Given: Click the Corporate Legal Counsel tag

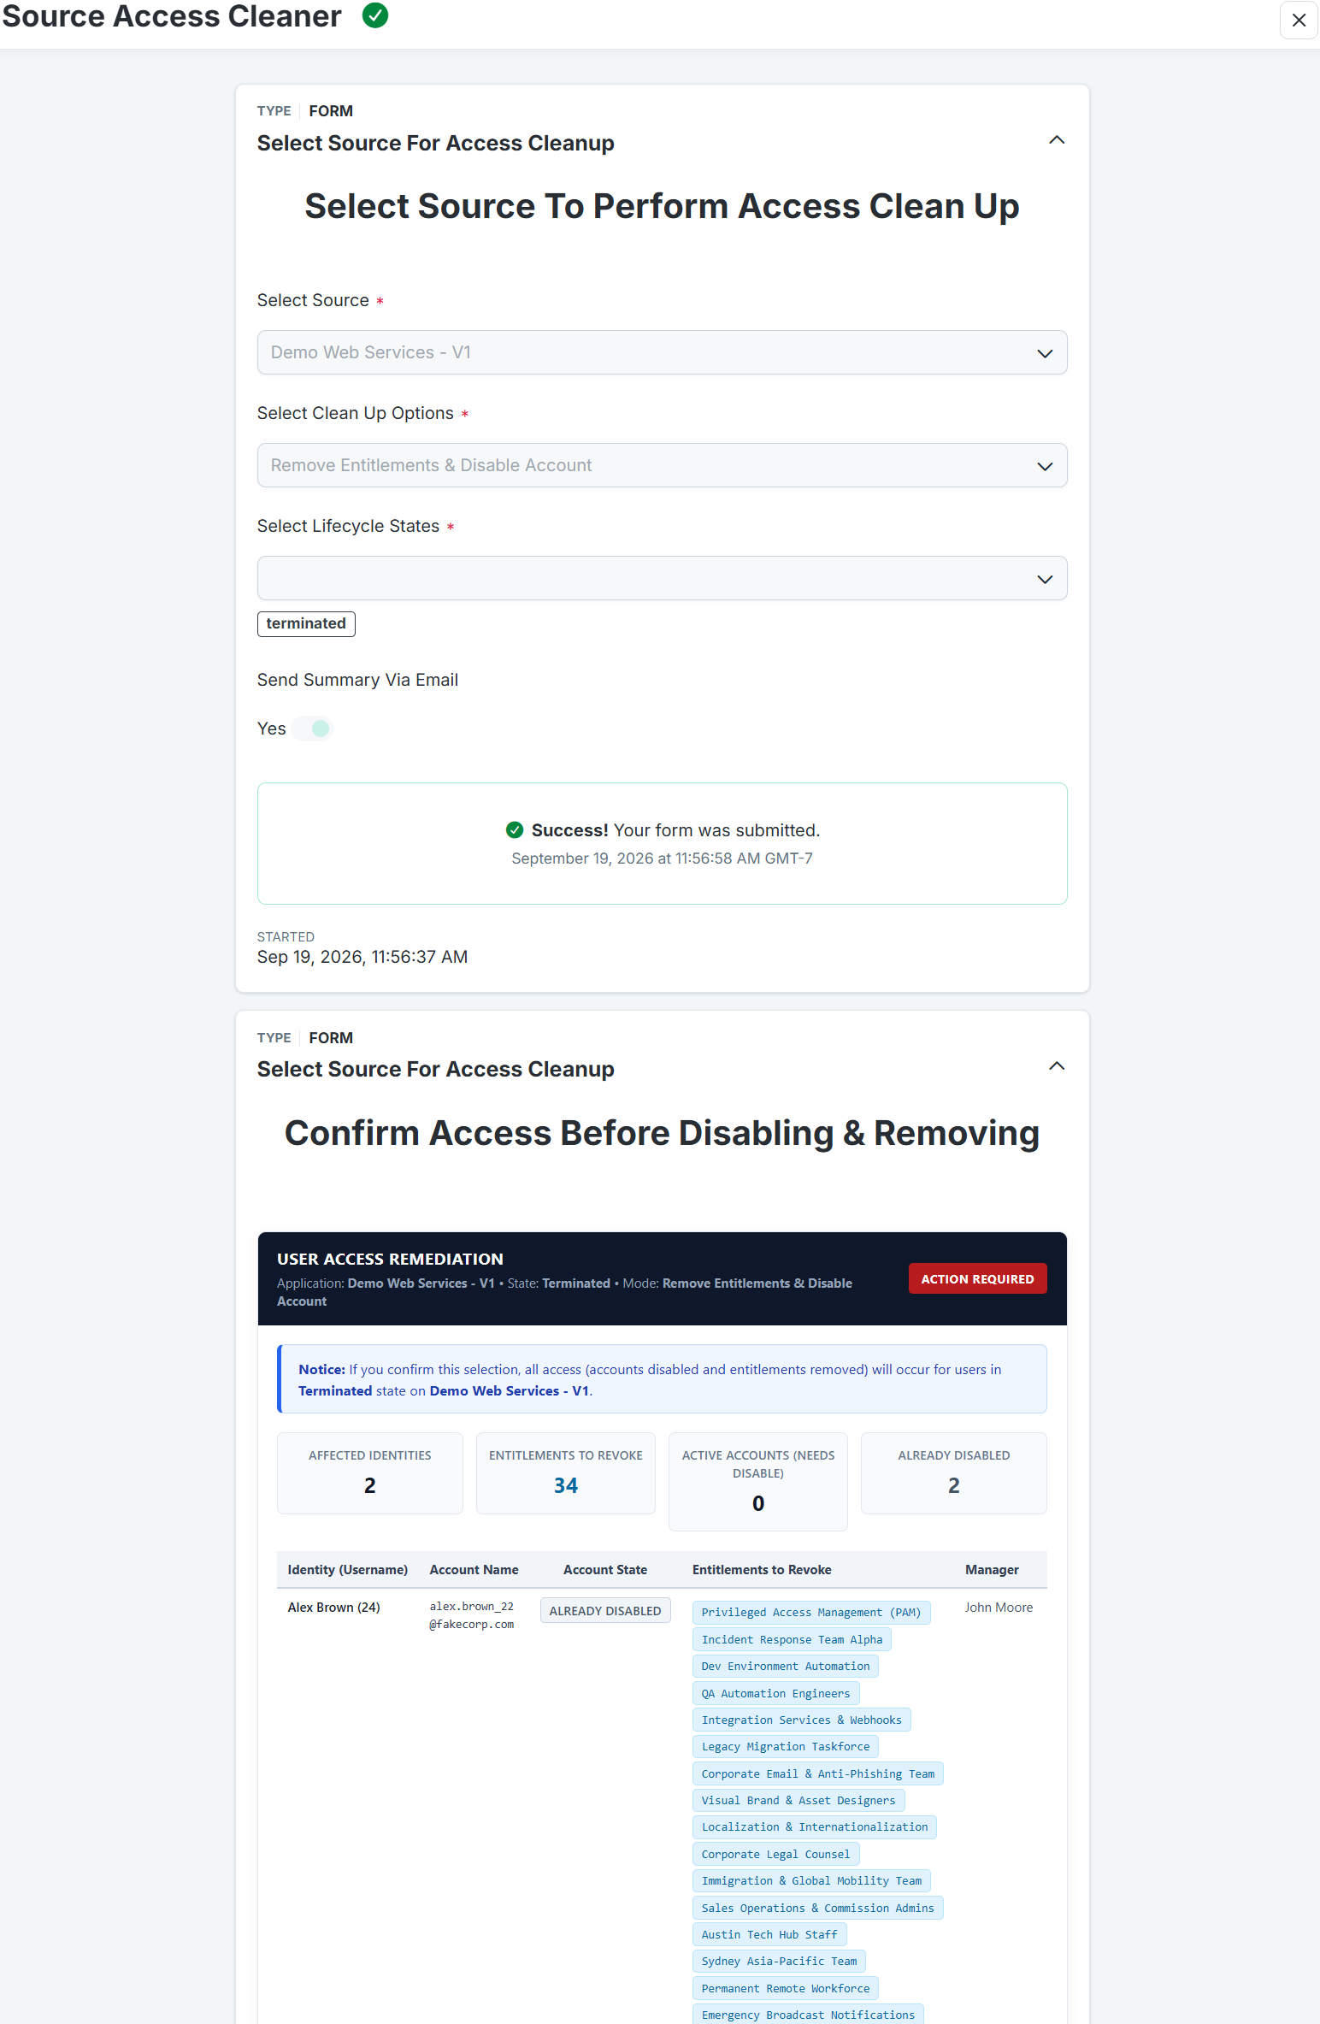Looking at the screenshot, I should (775, 1854).
